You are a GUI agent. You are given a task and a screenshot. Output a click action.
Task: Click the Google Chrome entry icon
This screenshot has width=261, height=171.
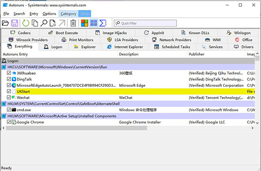[x=14, y=122]
